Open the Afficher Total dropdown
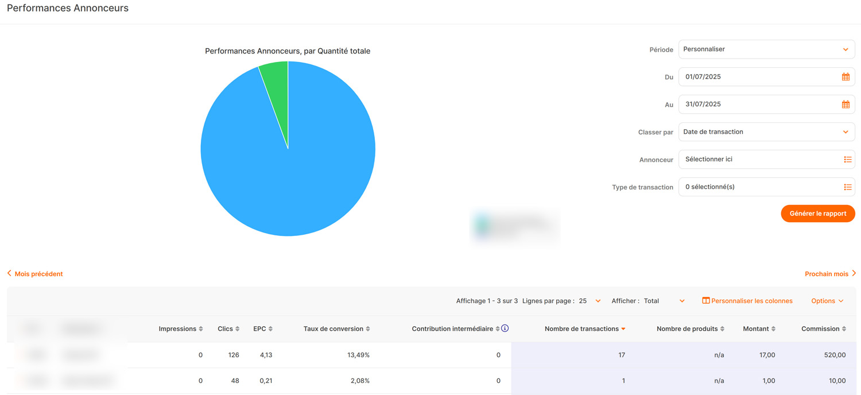 pyautogui.click(x=664, y=301)
